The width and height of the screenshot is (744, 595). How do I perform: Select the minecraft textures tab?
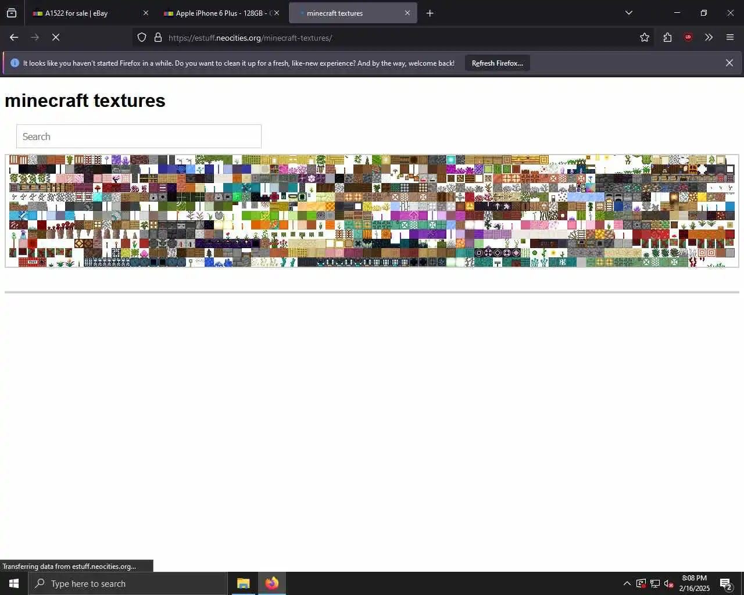353,13
